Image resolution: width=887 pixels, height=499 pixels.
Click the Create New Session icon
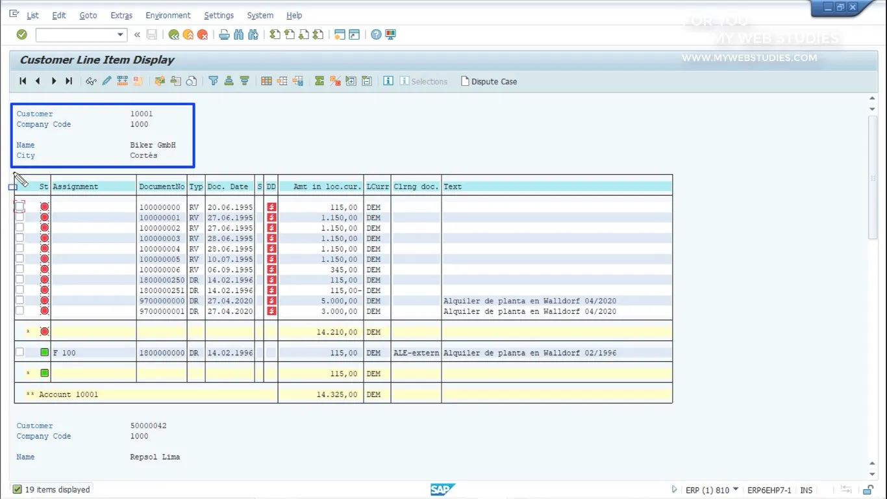click(x=340, y=34)
